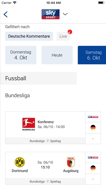The height and width of the screenshot is (189, 106).
Task: Collapse the Bundesliga league heading
Action: (x=17, y=95)
